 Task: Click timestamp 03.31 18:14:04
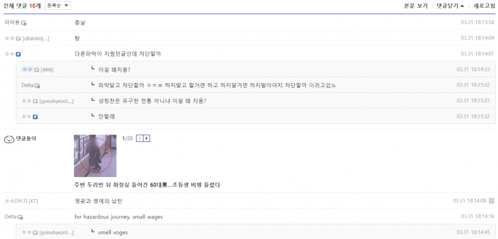[x=477, y=38]
